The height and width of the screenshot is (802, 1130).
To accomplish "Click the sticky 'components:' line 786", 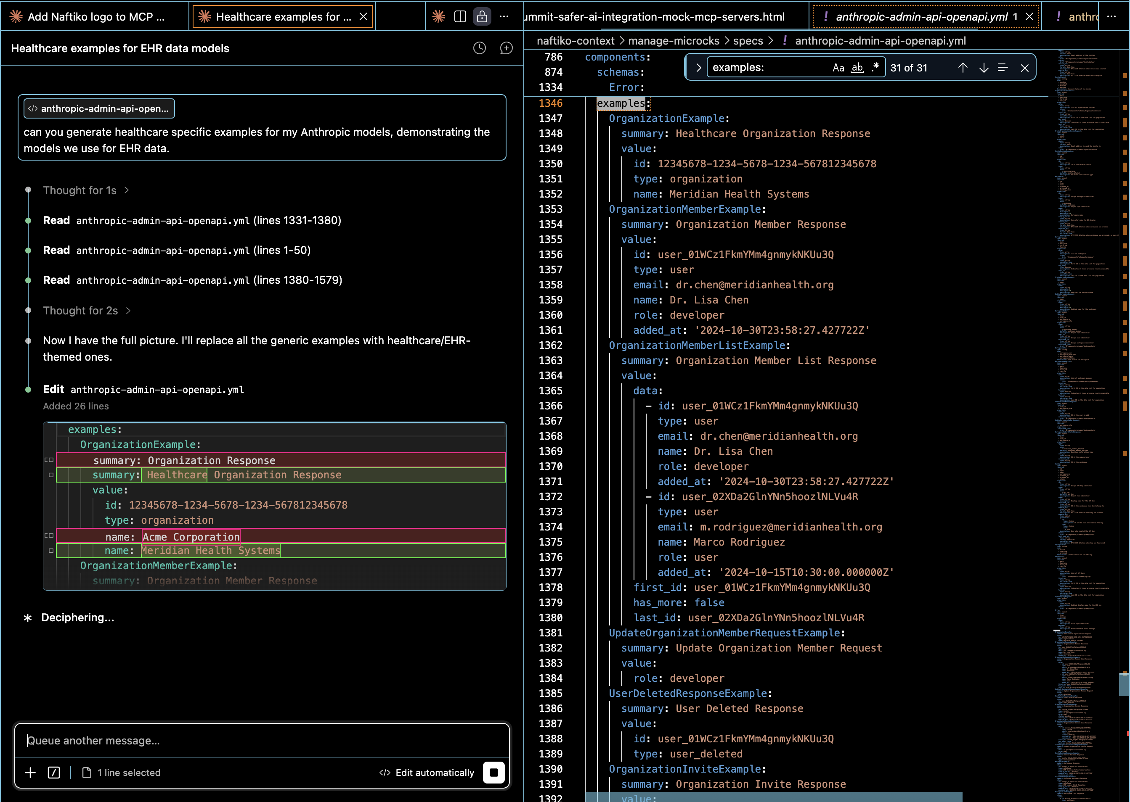I will [x=618, y=57].
